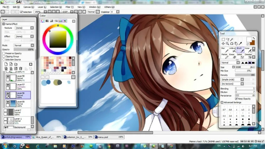Open the Filter menu
Image resolution: width=265 pixels, height=149 pixels.
point(69,7)
